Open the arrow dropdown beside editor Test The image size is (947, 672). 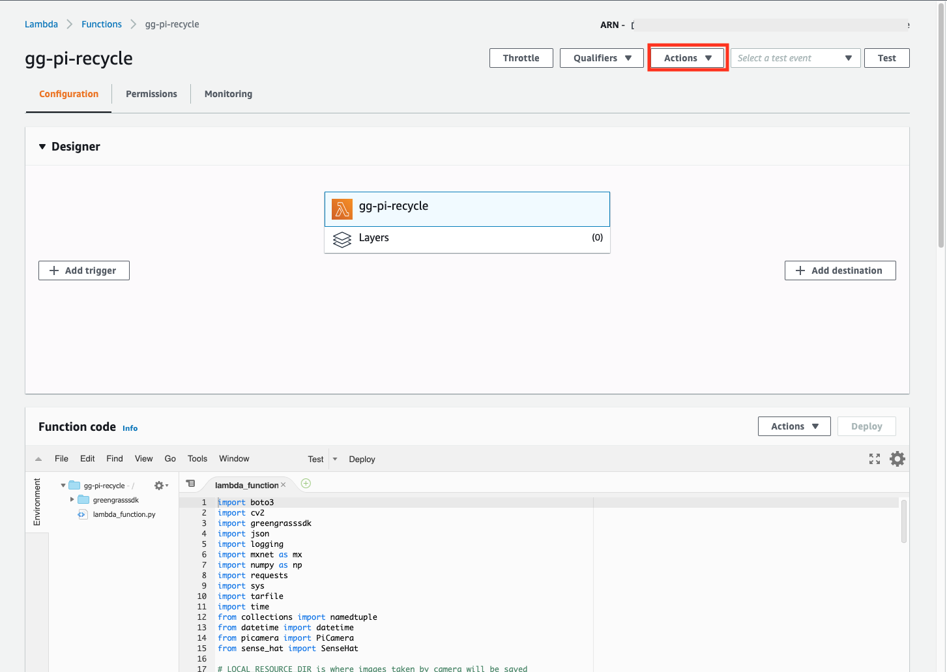[335, 459]
